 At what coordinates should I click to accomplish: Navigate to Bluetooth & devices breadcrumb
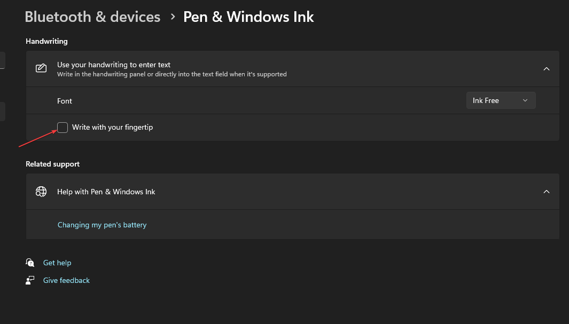click(92, 17)
